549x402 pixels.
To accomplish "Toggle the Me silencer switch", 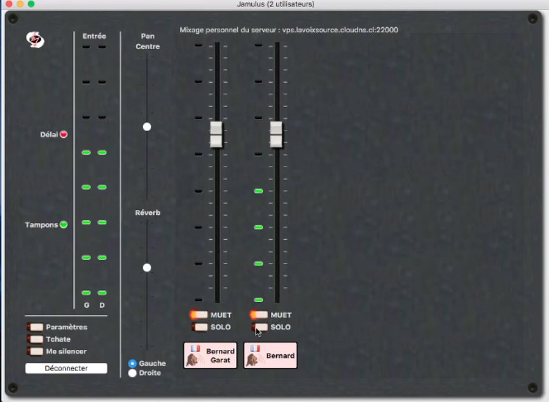I will pyautogui.click(x=35, y=351).
